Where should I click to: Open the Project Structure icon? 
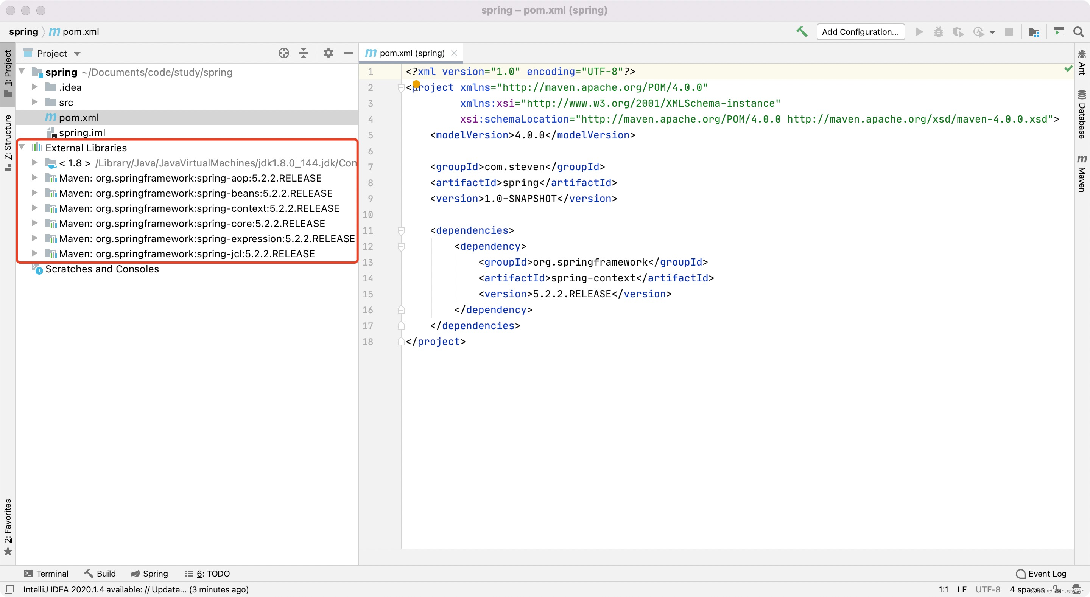[x=1033, y=32]
